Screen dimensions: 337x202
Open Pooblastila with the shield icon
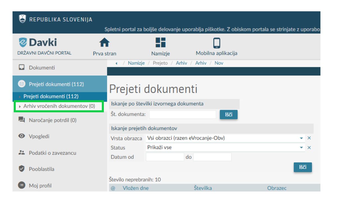41,169
